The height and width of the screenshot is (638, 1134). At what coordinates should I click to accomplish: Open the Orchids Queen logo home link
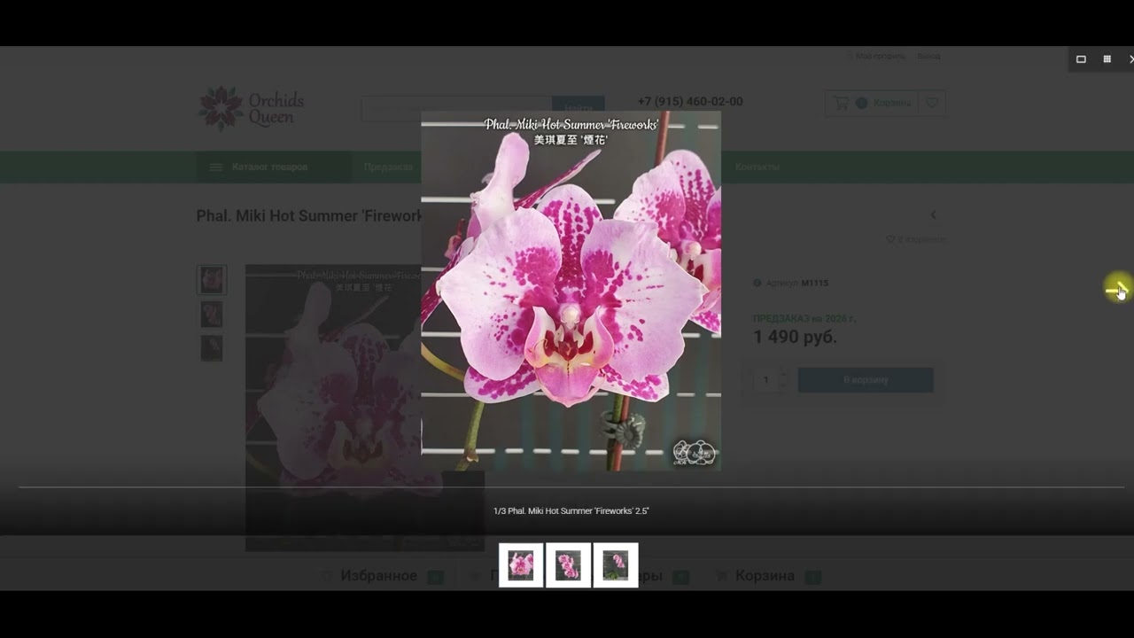tap(252, 108)
